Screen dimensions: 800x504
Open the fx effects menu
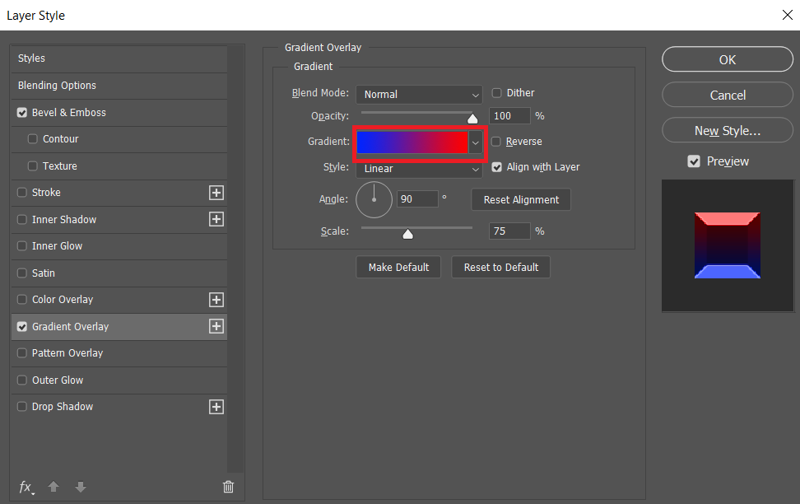pos(26,488)
